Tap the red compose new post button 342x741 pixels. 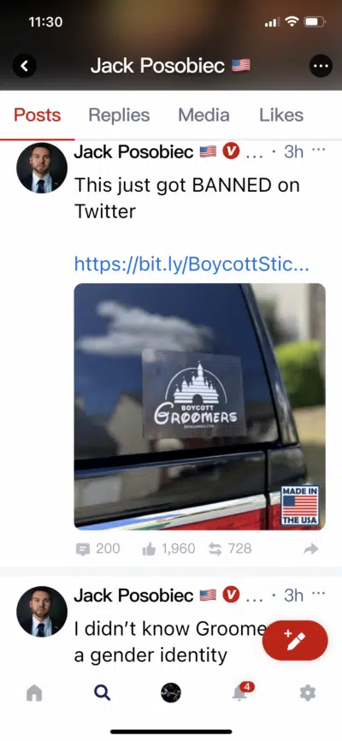(295, 640)
